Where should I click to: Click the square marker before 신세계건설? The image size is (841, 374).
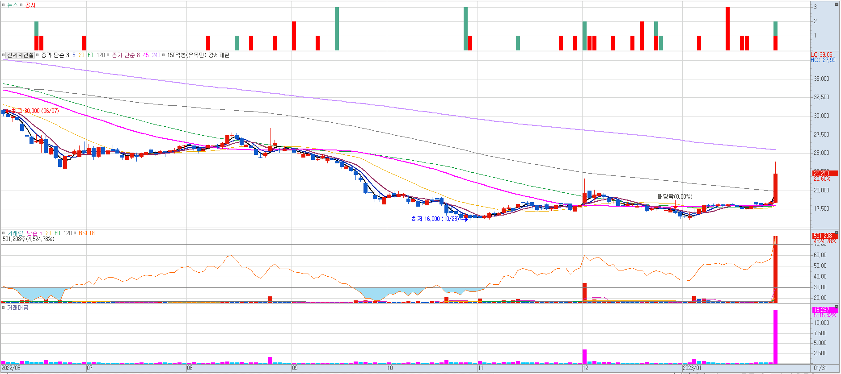point(4,55)
